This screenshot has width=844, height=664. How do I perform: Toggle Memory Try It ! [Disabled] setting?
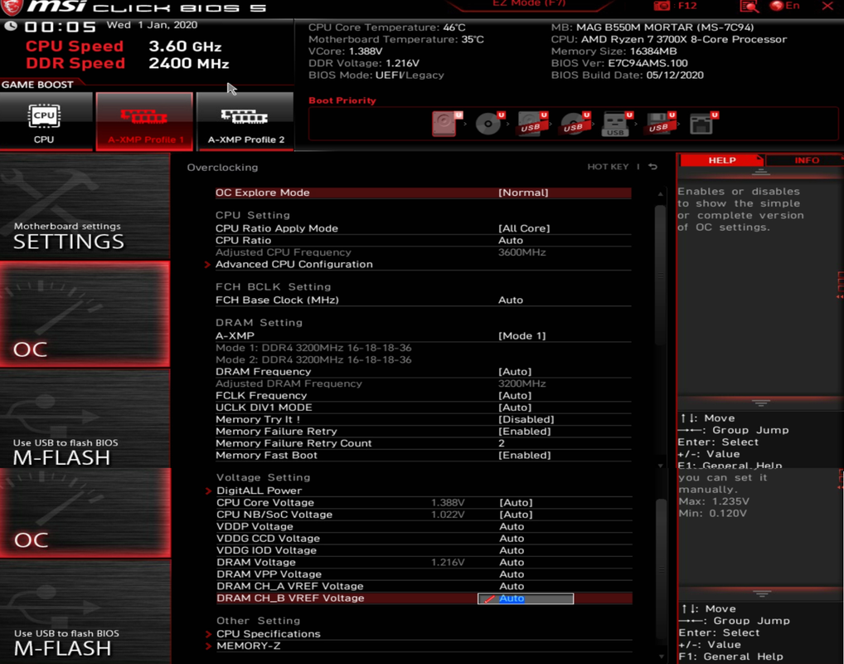click(526, 419)
